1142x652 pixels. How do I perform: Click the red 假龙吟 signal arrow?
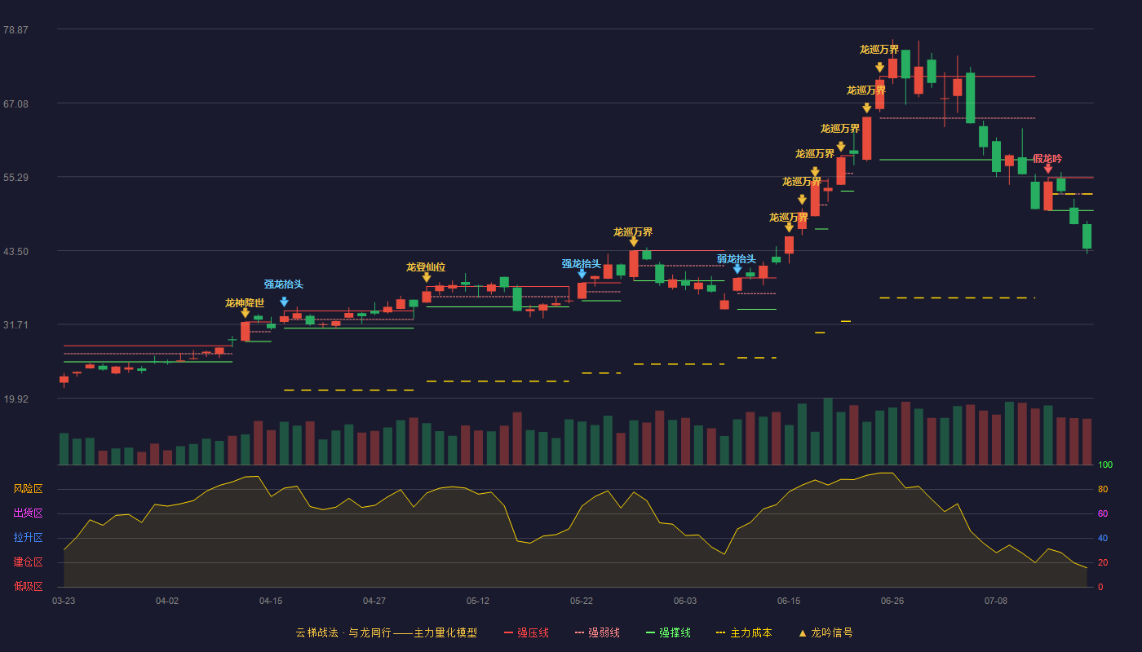coord(1048,169)
